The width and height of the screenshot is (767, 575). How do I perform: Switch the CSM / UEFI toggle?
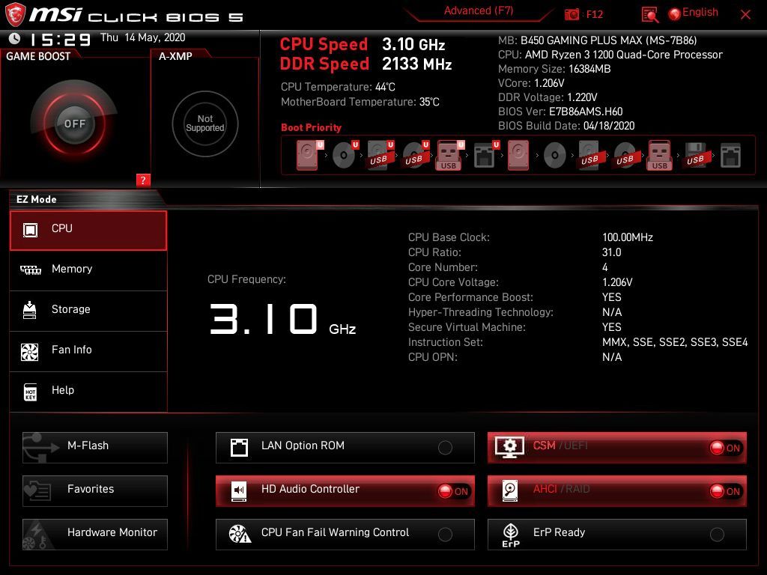[725, 448]
